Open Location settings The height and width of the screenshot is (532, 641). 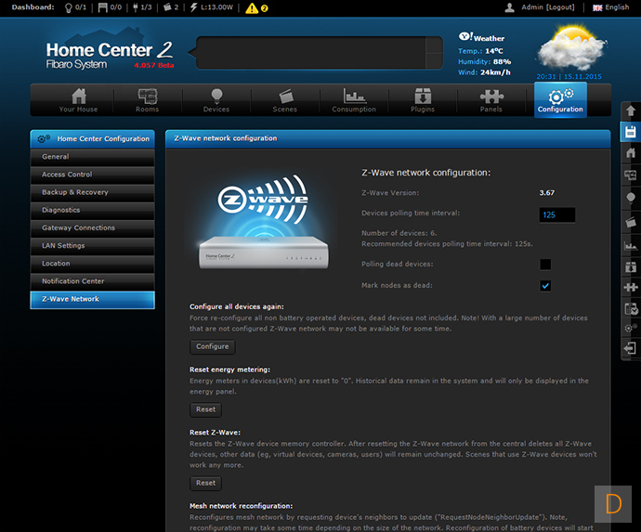point(92,264)
